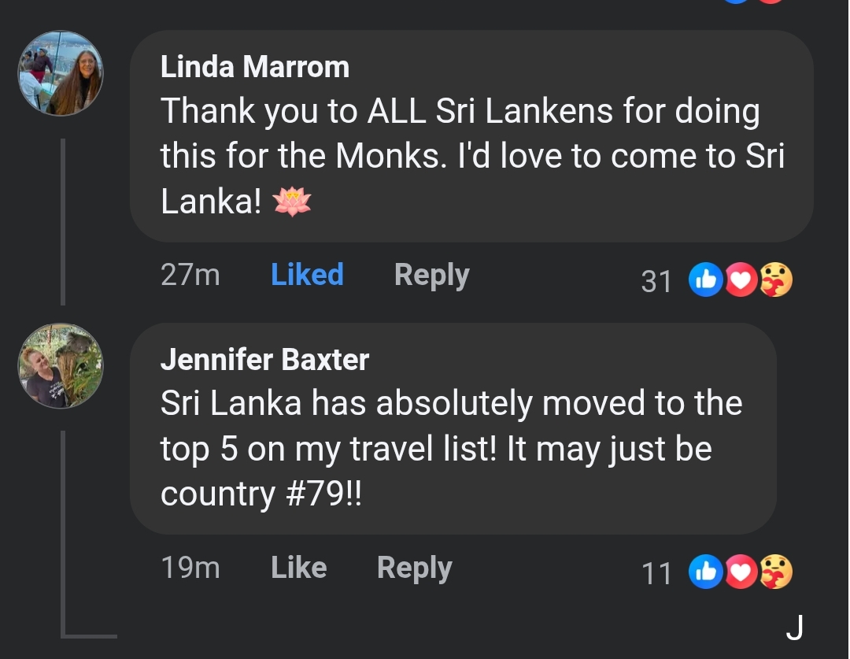Click thumbs-up reaction icon on Linda's comment
850x659 pixels.
[x=705, y=280]
